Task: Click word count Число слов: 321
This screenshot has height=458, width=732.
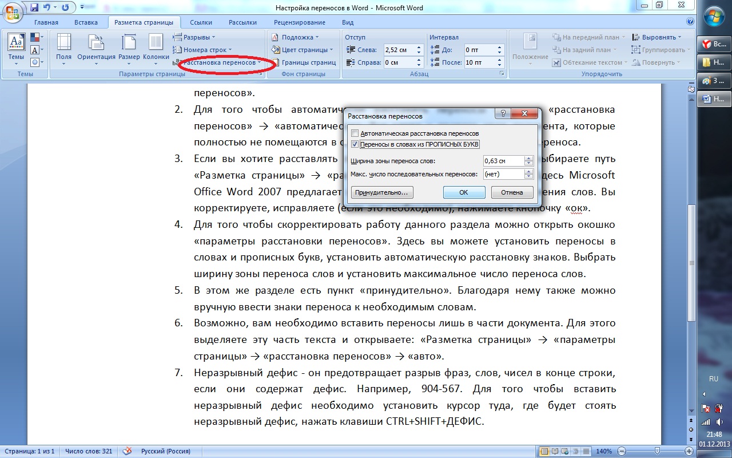Action: (89, 452)
